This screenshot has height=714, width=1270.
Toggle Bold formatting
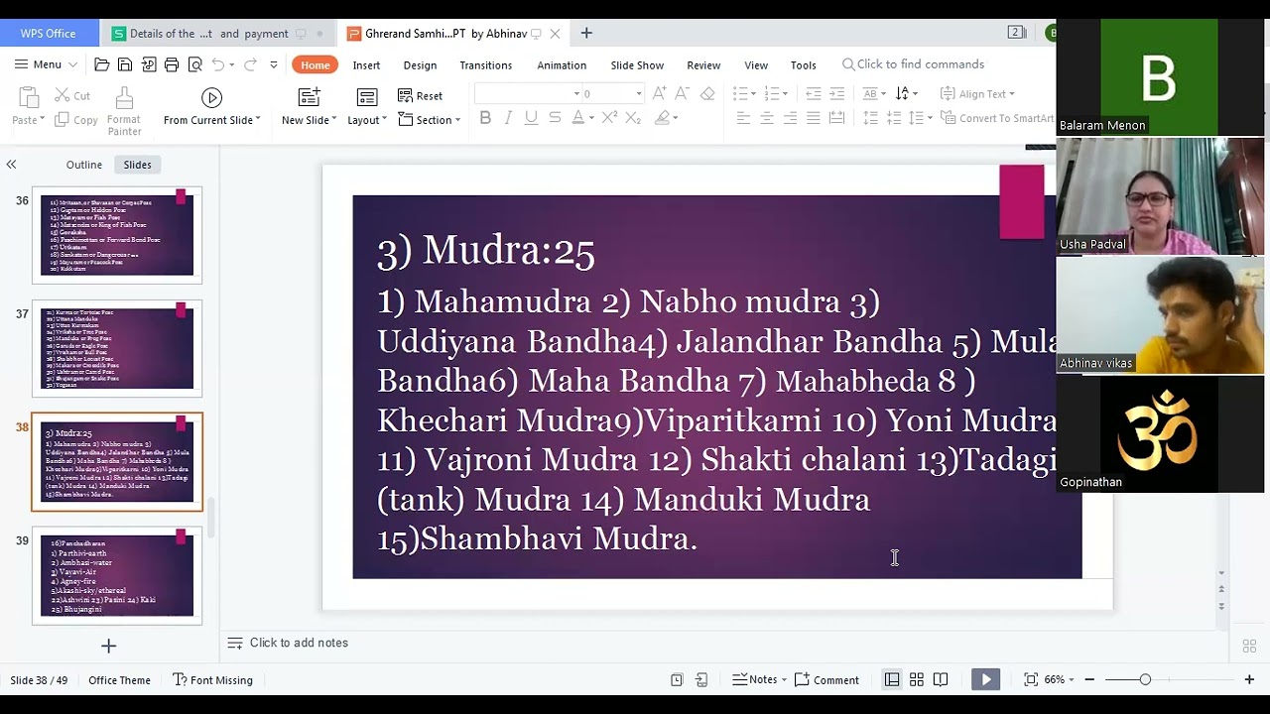(x=485, y=118)
